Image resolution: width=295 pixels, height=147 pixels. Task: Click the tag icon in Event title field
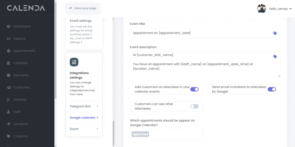coord(275,33)
